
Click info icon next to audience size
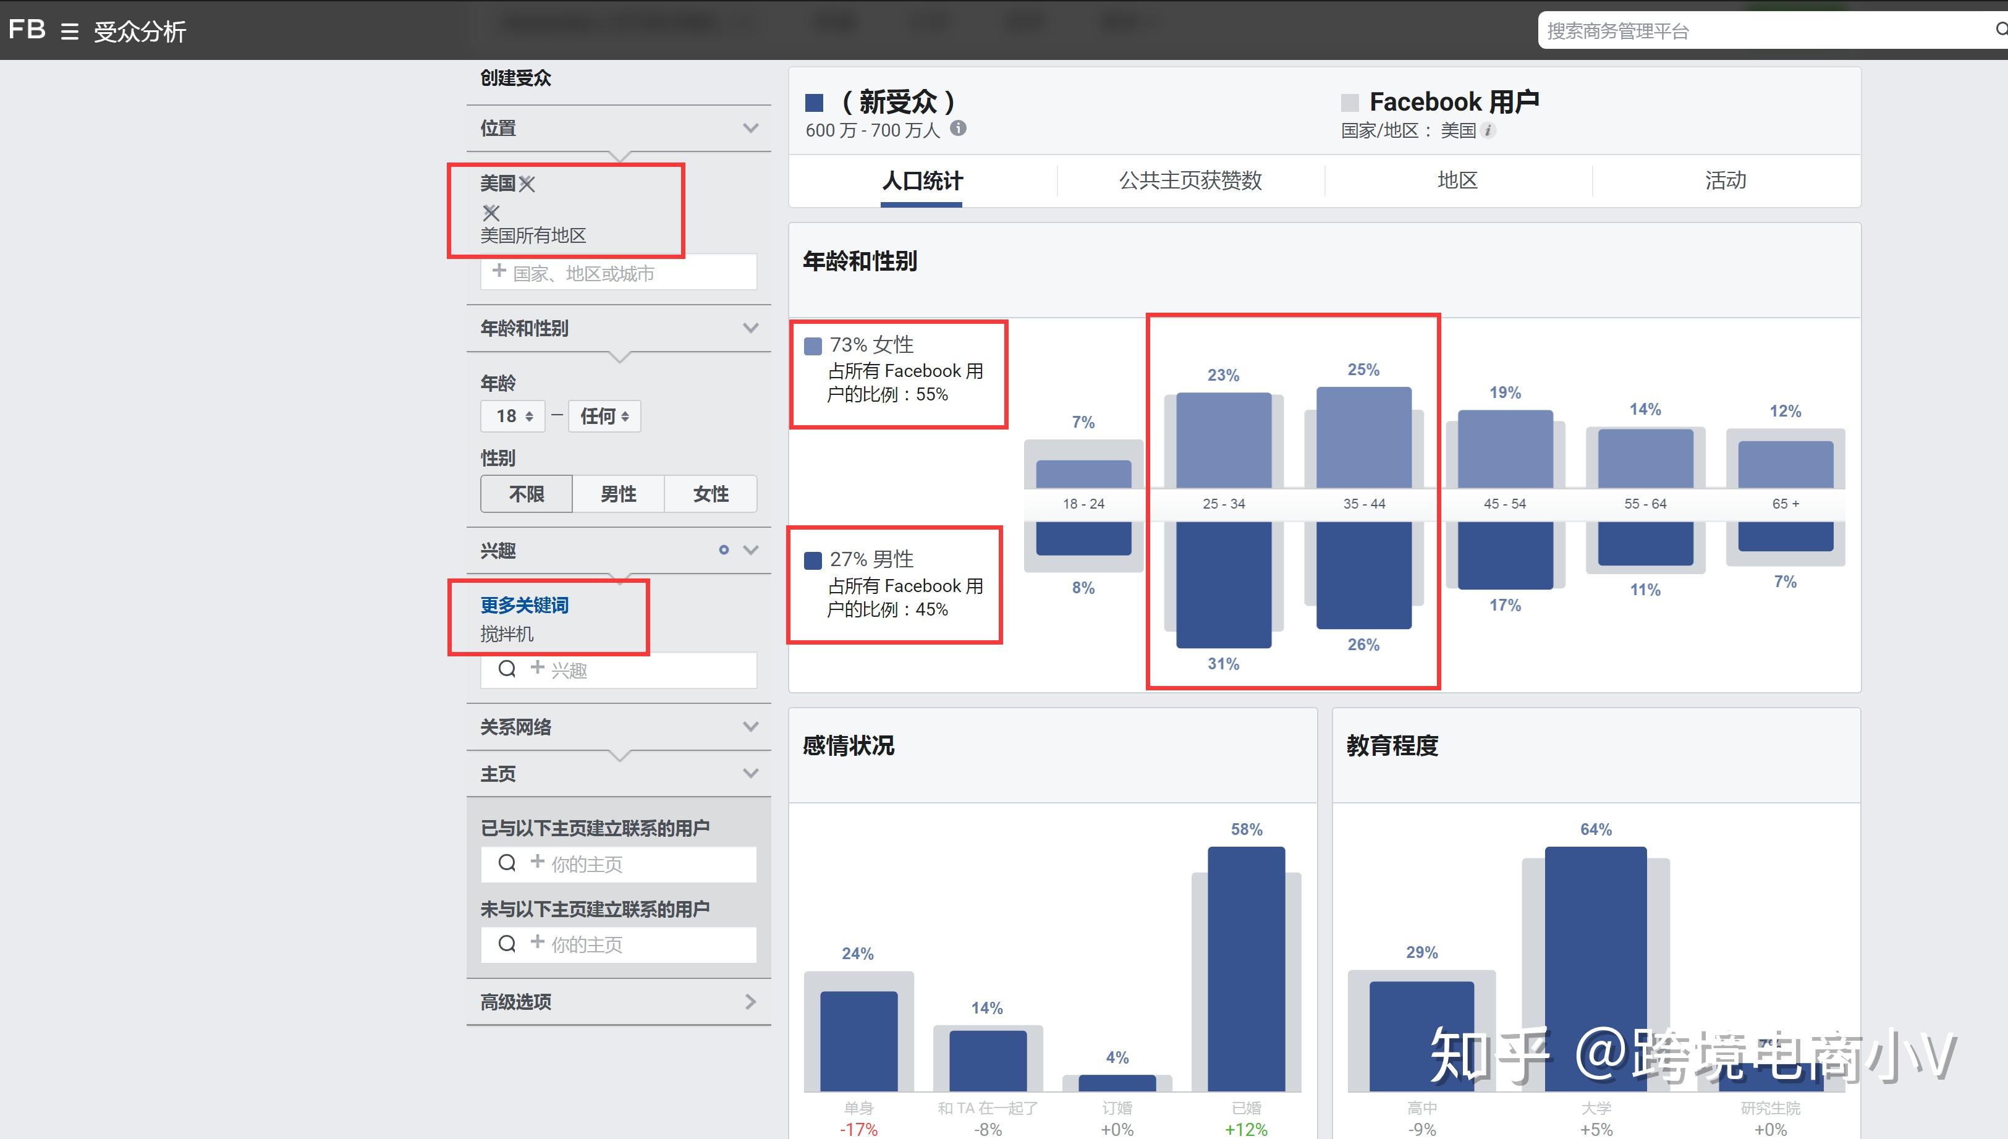coord(958,129)
